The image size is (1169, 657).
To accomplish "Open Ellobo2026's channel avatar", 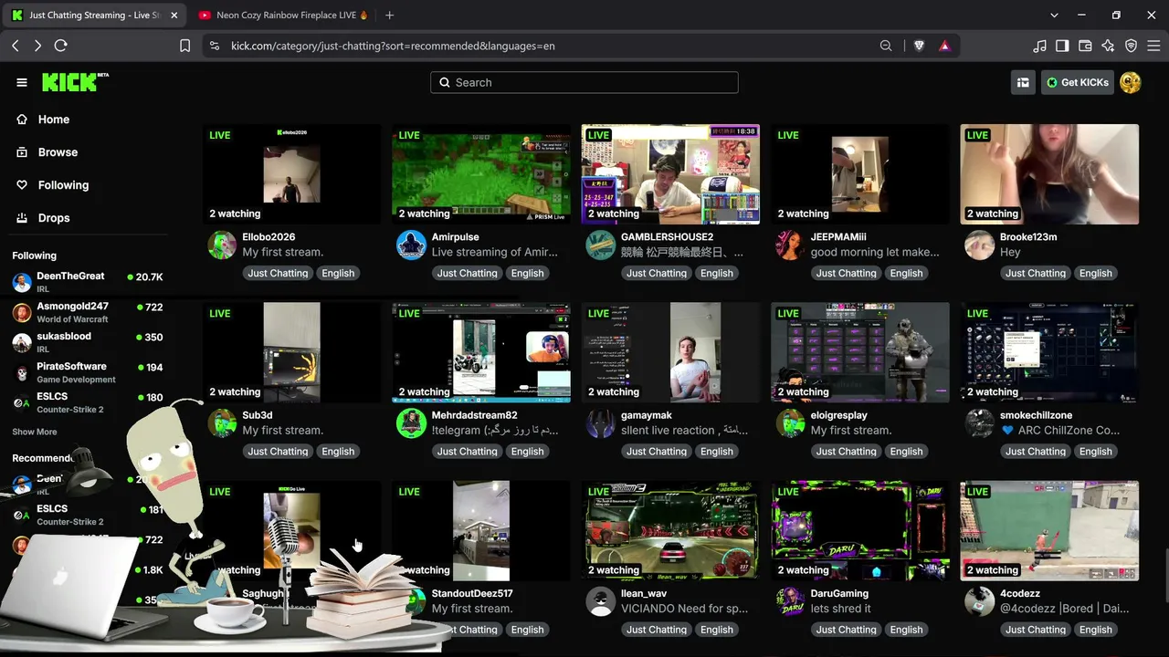I will pyautogui.click(x=222, y=245).
